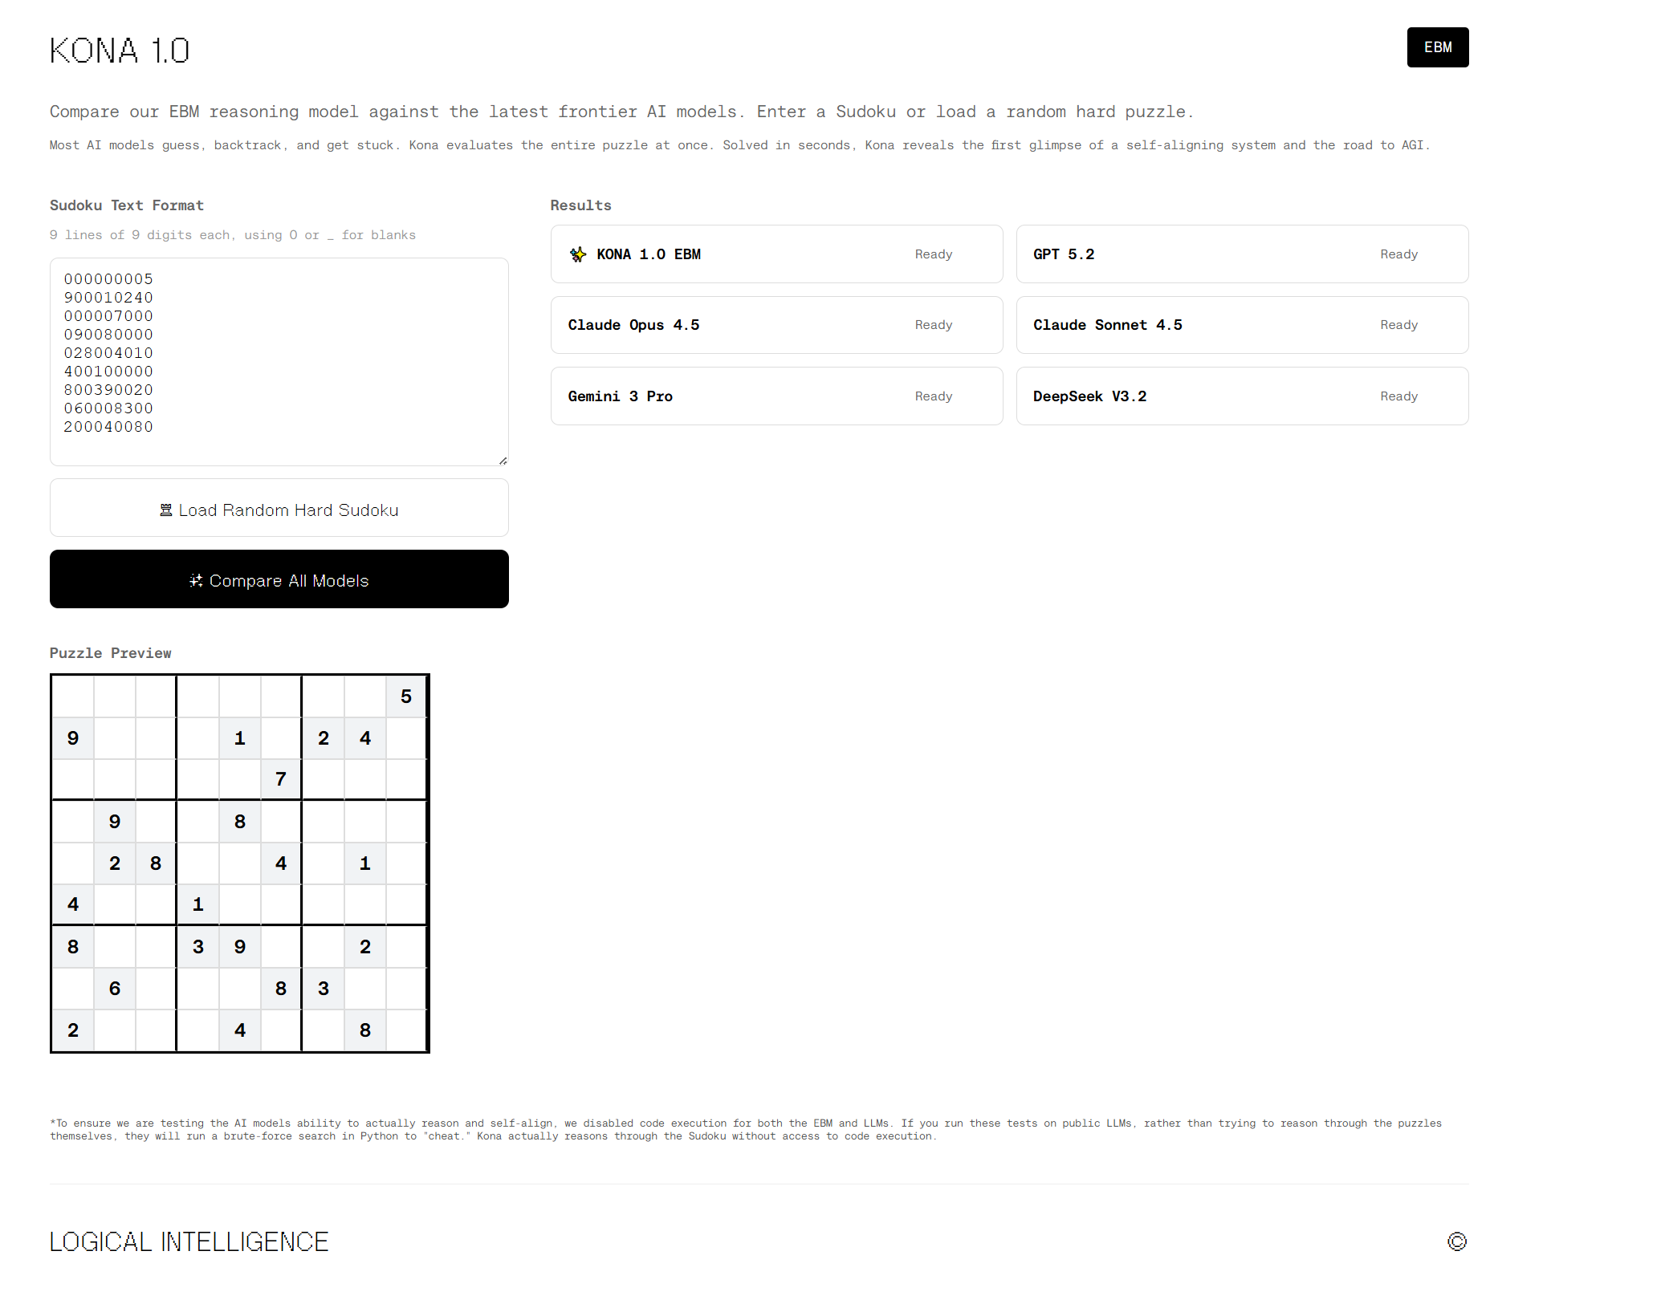Viewport: 1661px width, 1304px height.
Task: Click the KONA 1.0 page title
Action: click(x=120, y=51)
